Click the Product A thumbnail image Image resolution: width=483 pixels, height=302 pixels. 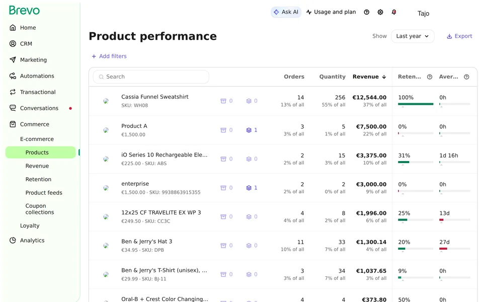(106, 130)
